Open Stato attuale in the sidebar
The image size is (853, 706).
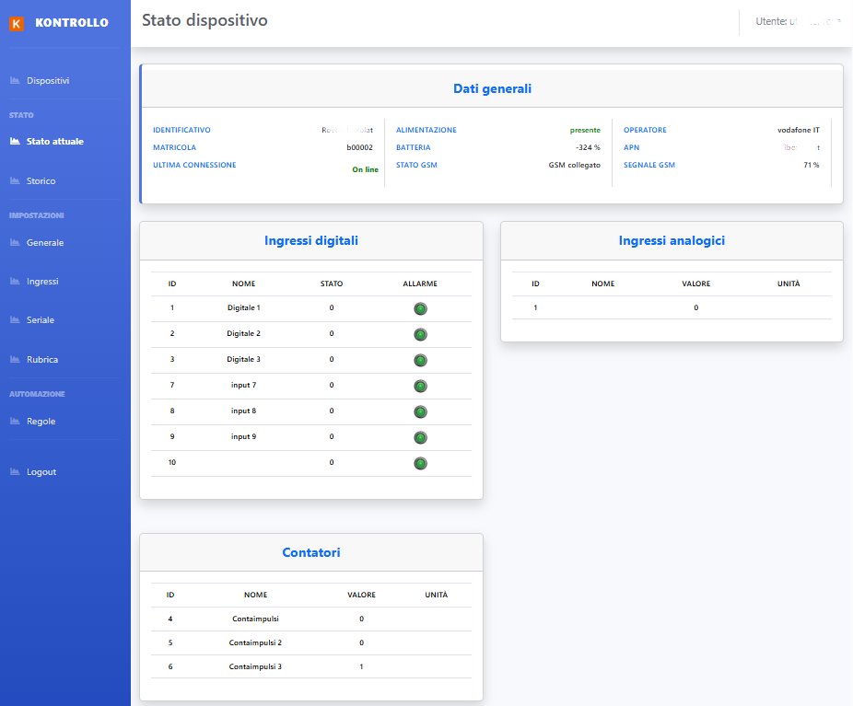(x=55, y=142)
